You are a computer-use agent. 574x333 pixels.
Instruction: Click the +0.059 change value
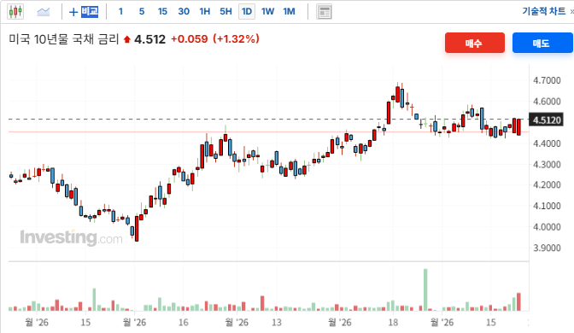[190, 38]
